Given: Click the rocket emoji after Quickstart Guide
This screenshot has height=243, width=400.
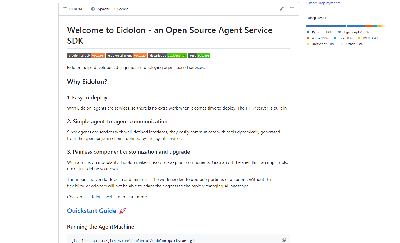Looking at the screenshot, I should [x=122, y=211].
